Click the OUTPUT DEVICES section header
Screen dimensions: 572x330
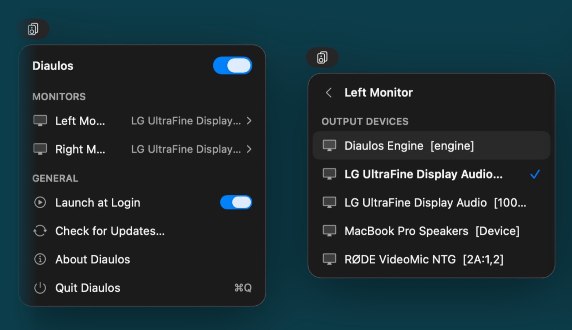(365, 122)
